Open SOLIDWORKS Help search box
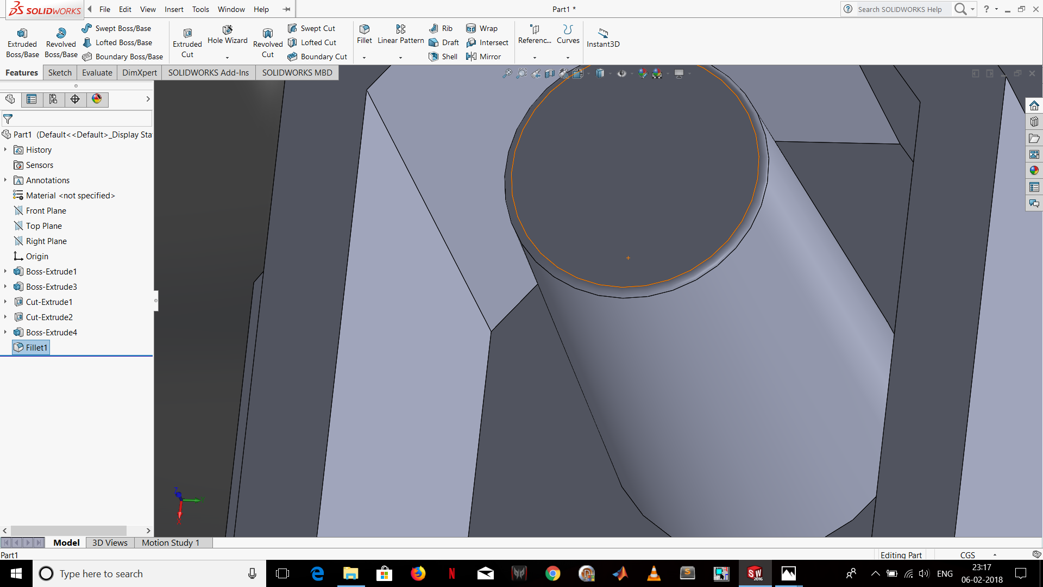The height and width of the screenshot is (587, 1043). pos(902,9)
